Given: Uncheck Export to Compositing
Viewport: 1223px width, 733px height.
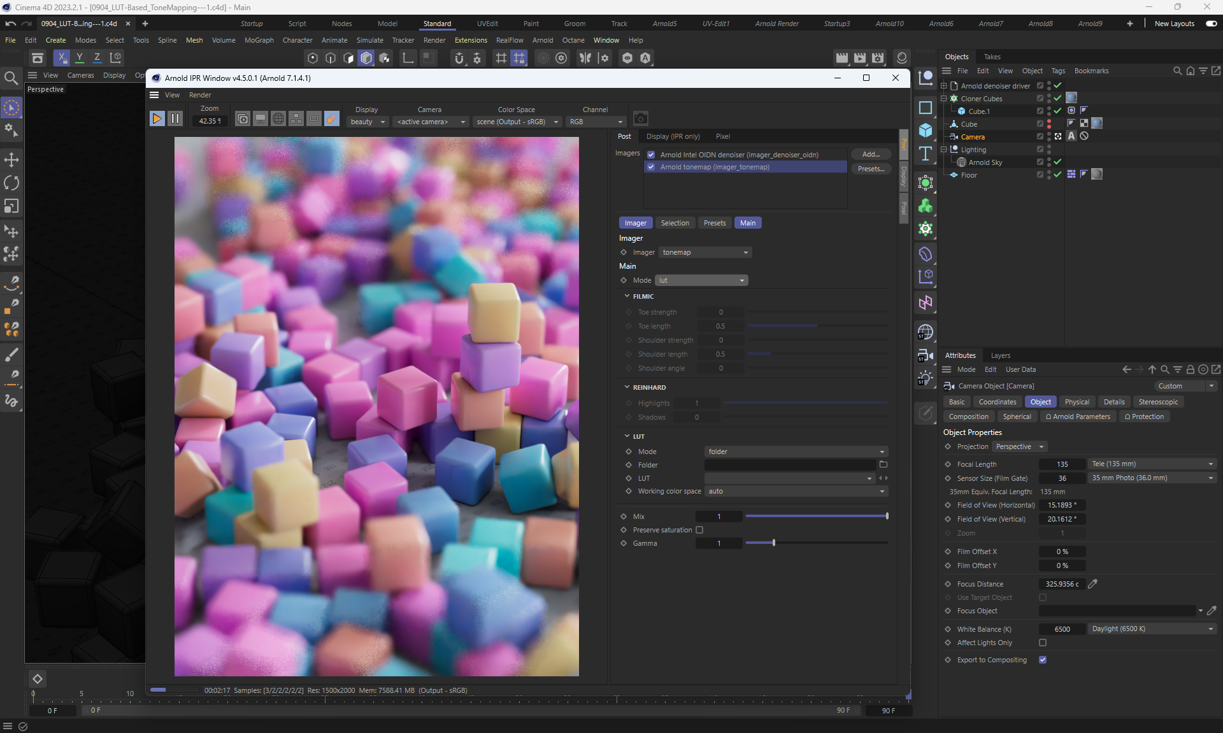Looking at the screenshot, I should coord(1043,660).
